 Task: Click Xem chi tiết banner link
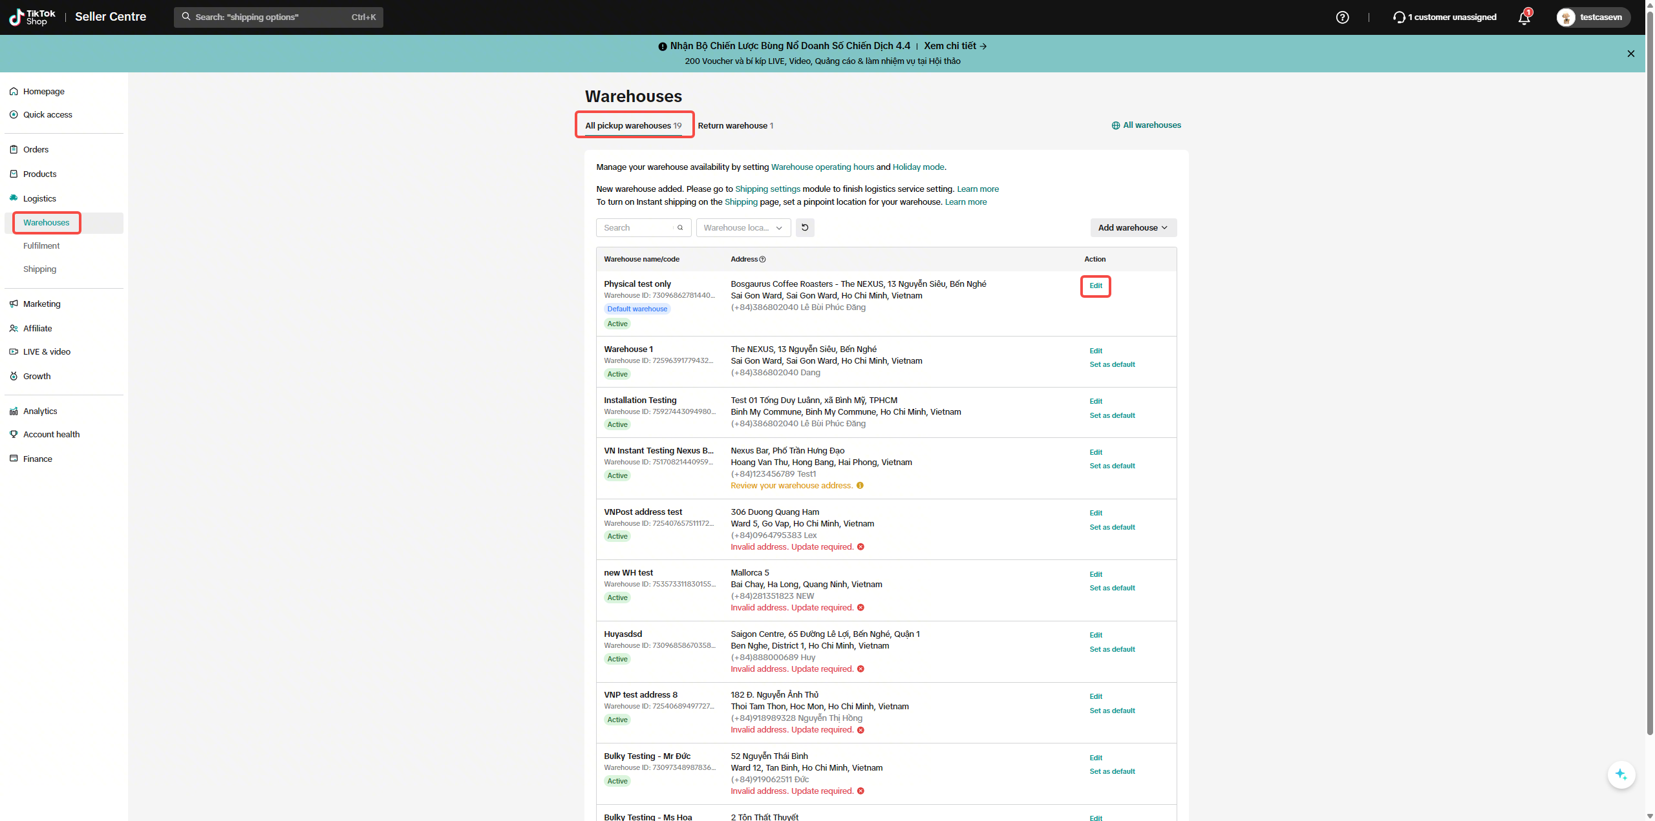click(956, 46)
